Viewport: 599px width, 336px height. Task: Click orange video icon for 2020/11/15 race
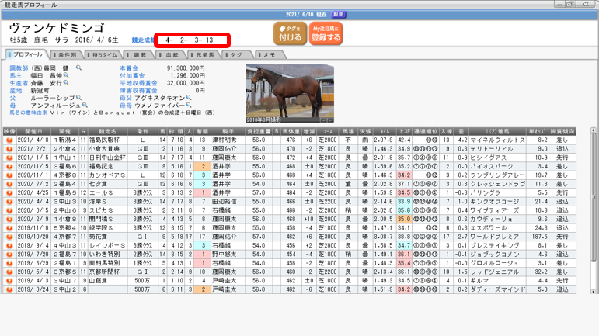tap(9, 165)
